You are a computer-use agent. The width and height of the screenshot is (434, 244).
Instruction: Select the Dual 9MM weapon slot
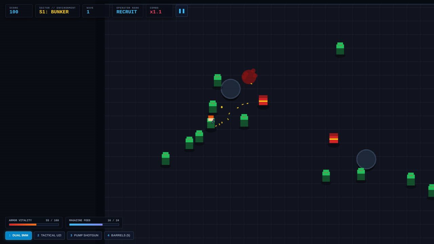tap(19, 236)
